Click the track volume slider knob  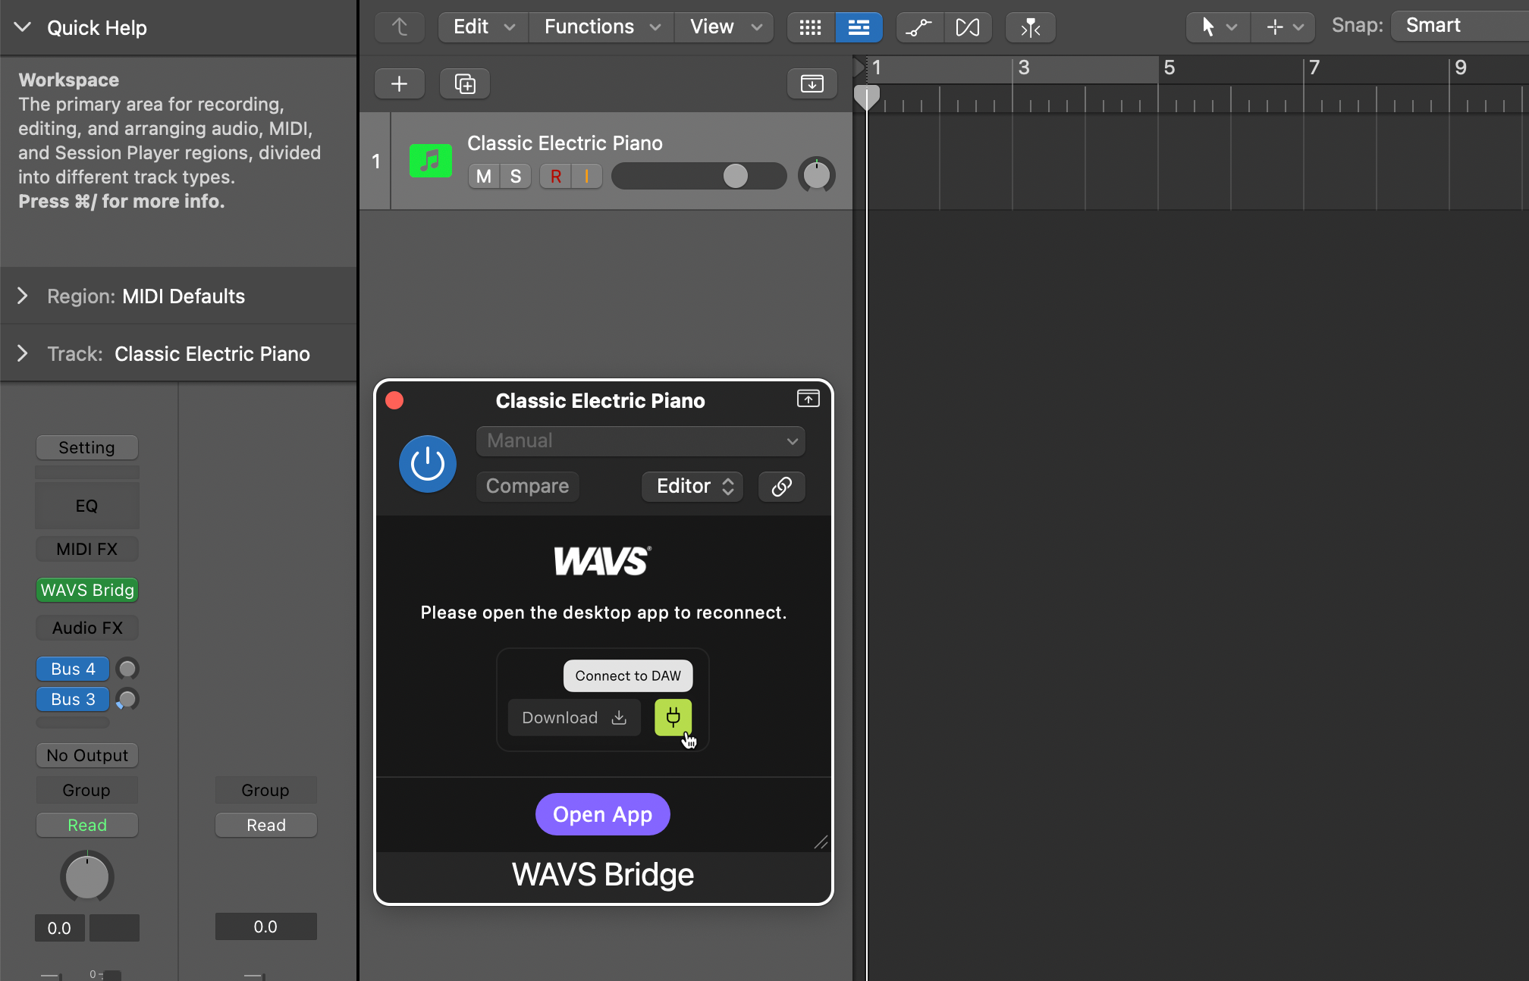pyautogui.click(x=735, y=176)
